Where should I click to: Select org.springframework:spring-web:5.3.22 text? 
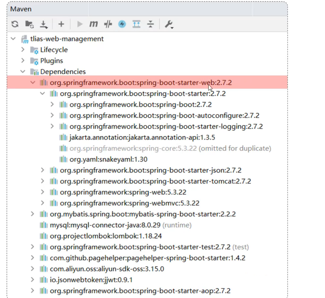point(123,192)
